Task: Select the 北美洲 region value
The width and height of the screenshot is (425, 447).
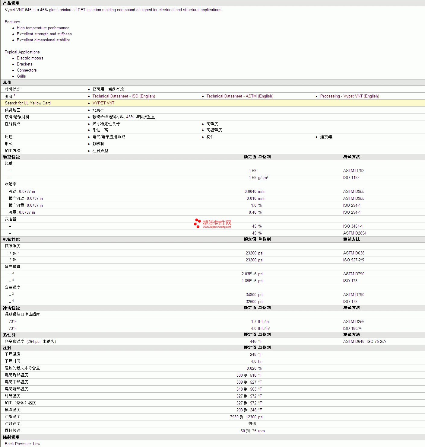Action: 98,110
